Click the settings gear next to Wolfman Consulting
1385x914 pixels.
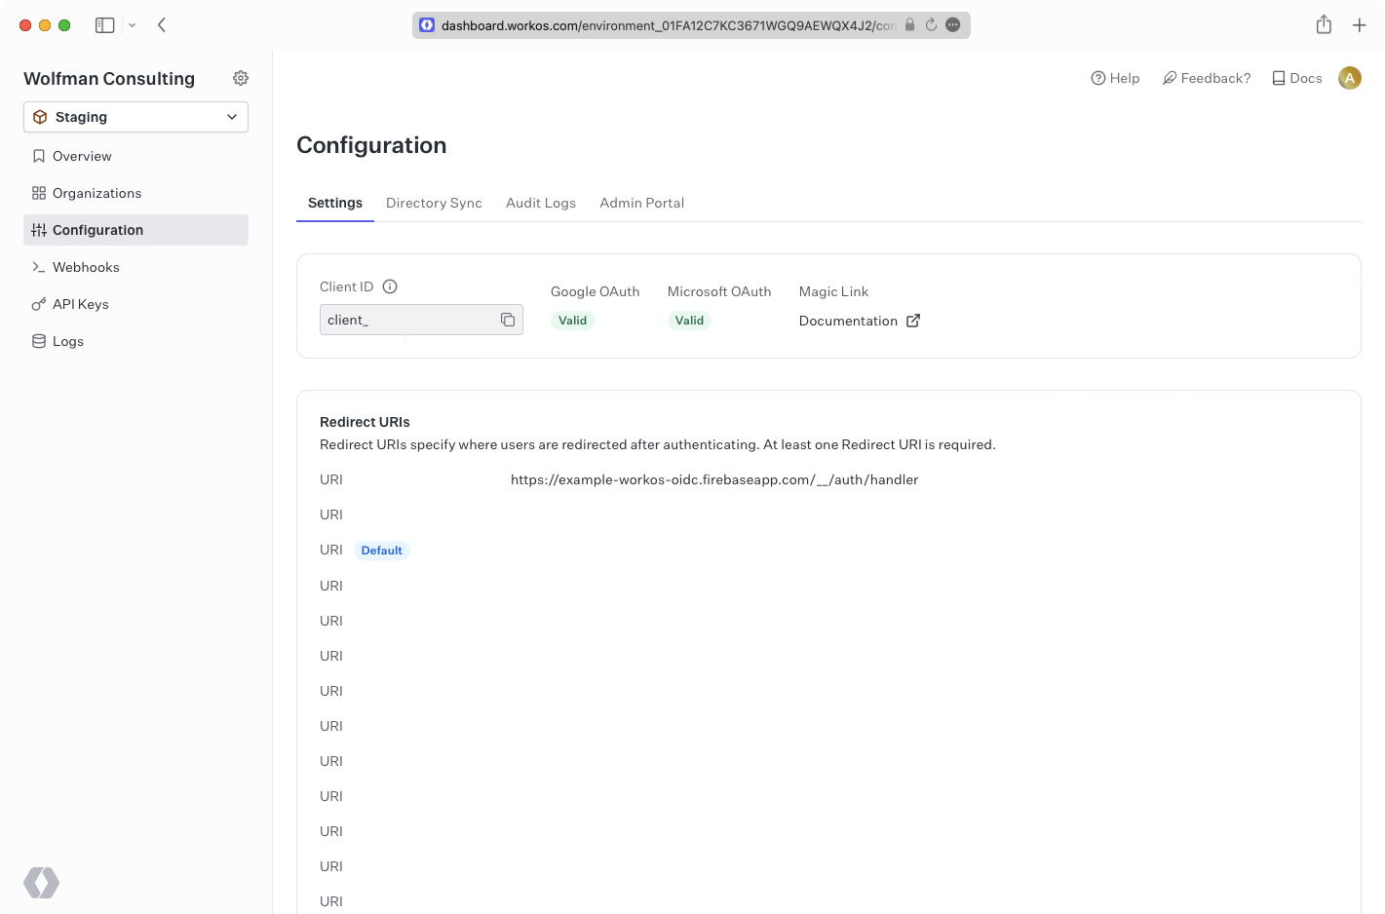[x=241, y=78]
